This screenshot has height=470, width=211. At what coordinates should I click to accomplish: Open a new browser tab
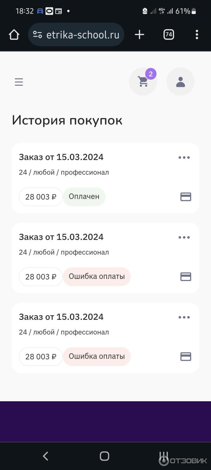[x=140, y=35]
